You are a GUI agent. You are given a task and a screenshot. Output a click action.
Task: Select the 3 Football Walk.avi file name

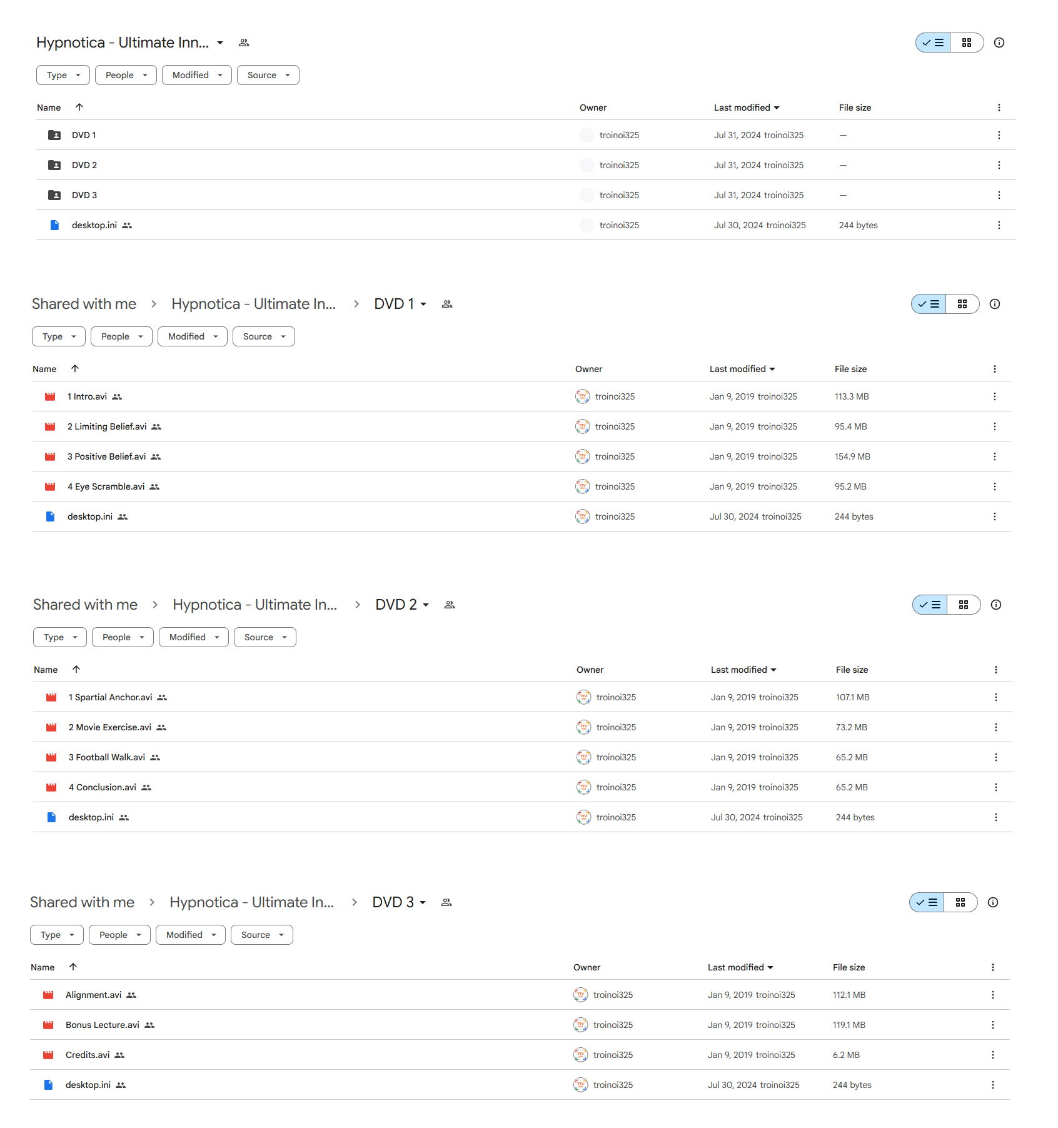[107, 757]
